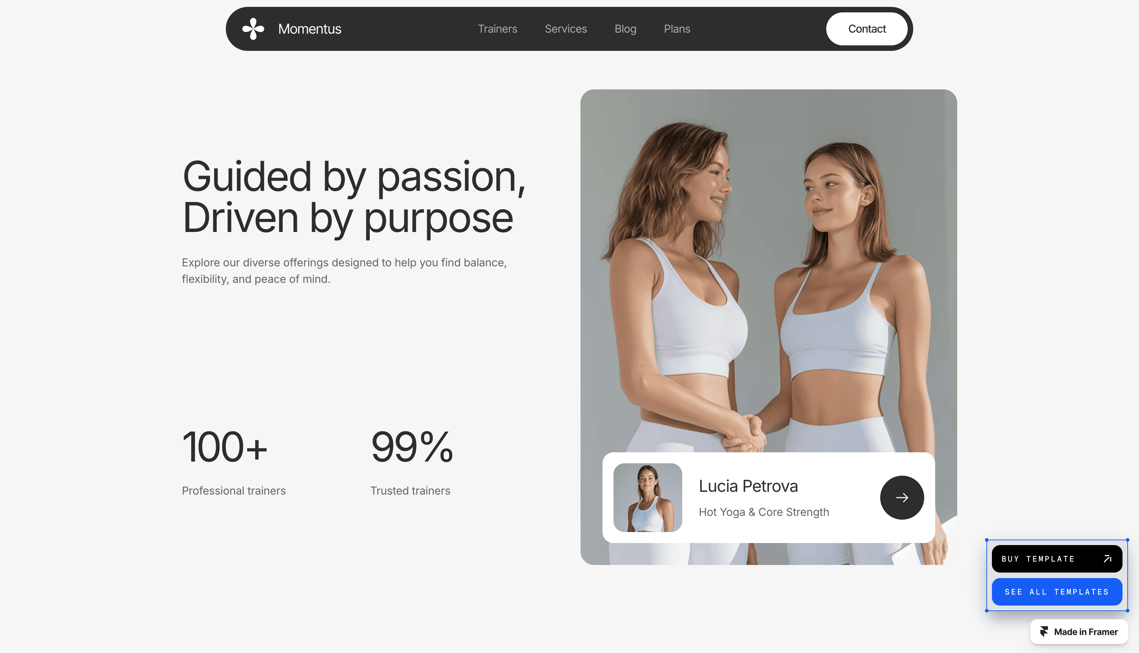Click the Contact button

[x=867, y=29]
